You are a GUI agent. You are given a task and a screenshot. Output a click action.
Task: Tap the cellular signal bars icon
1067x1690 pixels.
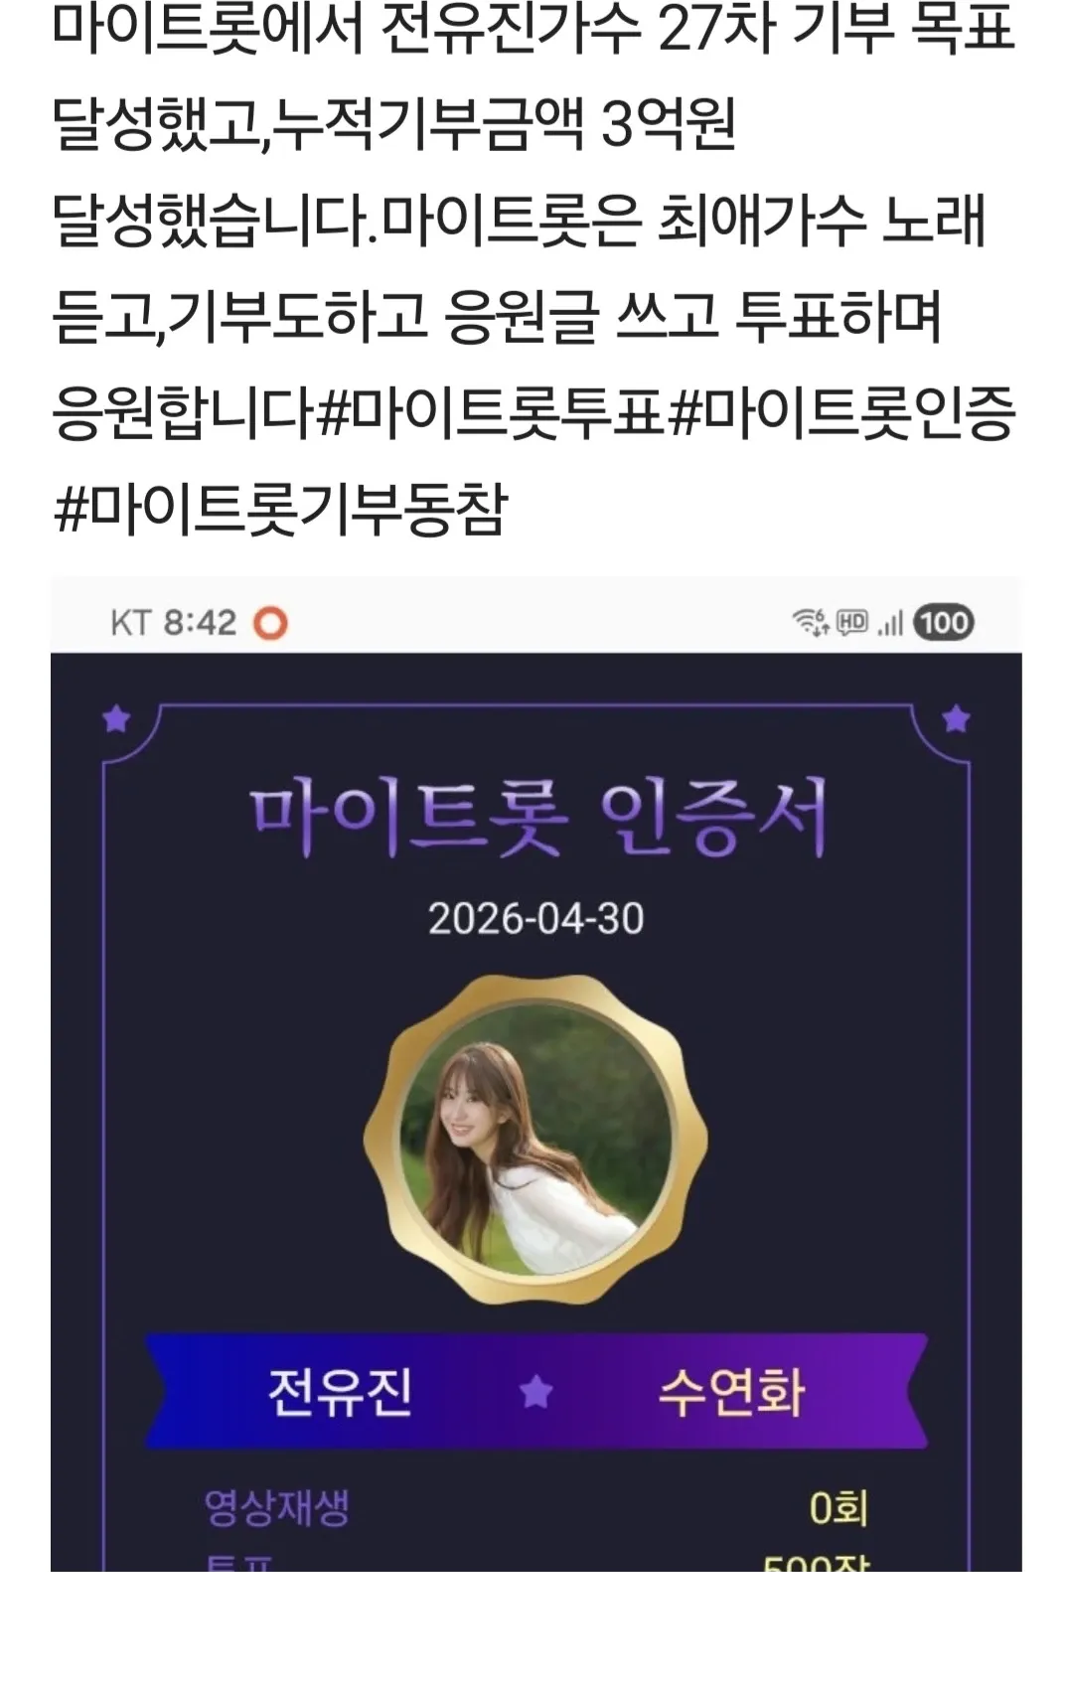[890, 623]
